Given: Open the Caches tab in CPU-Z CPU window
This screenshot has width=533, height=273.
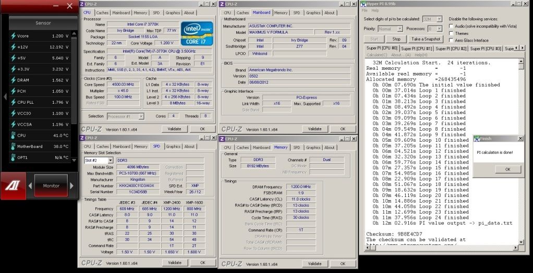Looking at the screenshot, I should pyautogui.click(x=103, y=13).
